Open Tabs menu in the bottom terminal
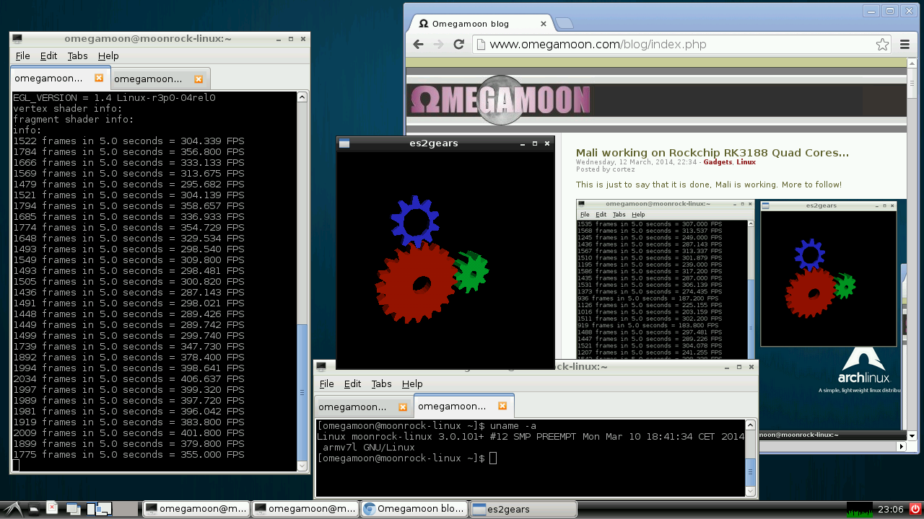 (381, 383)
